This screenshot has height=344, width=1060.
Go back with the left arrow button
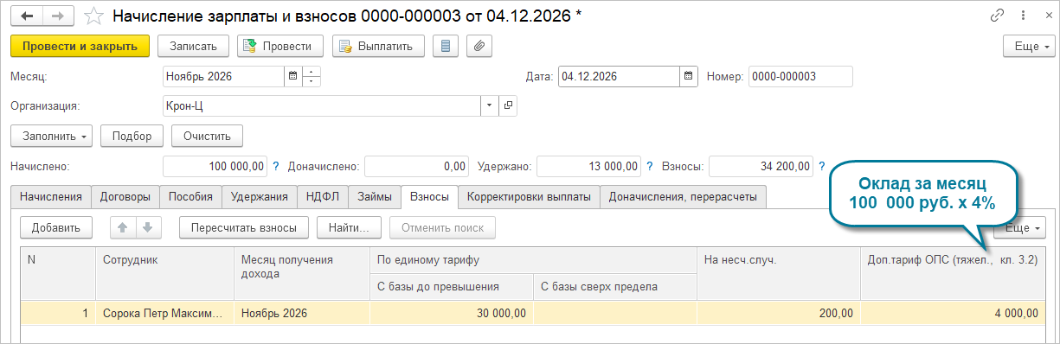click(x=26, y=16)
